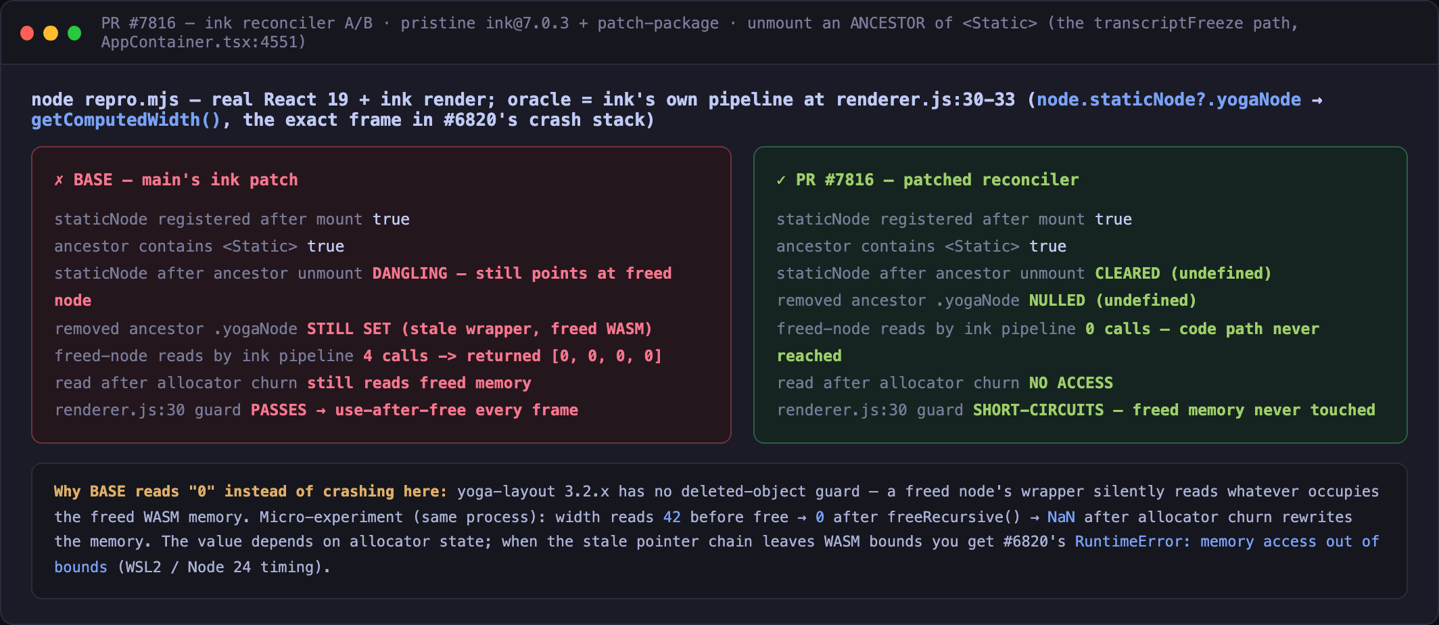Click 'SHORT-CIRCUITS — freed memory never touched' value
This screenshot has width=1439, height=625.
pyautogui.click(x=1174, y=410)
